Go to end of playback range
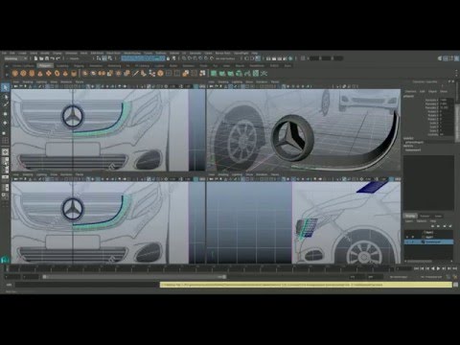Screen dimensions: 460x345 454,268
